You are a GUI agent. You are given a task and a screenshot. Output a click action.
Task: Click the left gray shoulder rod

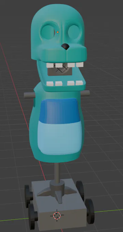[x=29, y=95]
